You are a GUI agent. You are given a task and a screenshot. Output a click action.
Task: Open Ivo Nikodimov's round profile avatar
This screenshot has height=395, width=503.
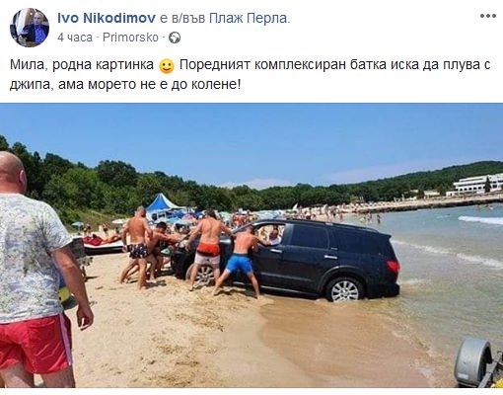(x=30, y=28)
